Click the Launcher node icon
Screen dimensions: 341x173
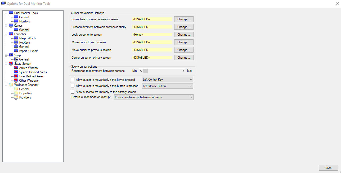click(x=11, y=34)
